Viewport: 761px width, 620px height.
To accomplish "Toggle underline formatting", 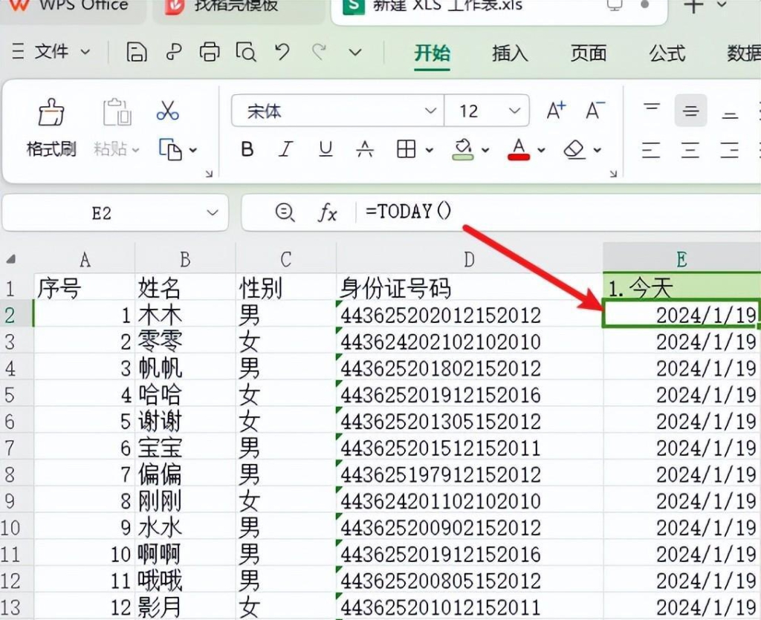I will point(325,149).
